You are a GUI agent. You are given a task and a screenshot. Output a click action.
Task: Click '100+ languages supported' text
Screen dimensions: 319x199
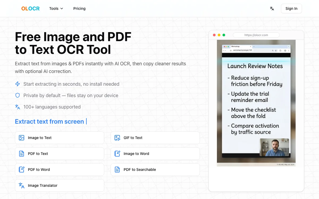tap(52, 107)
